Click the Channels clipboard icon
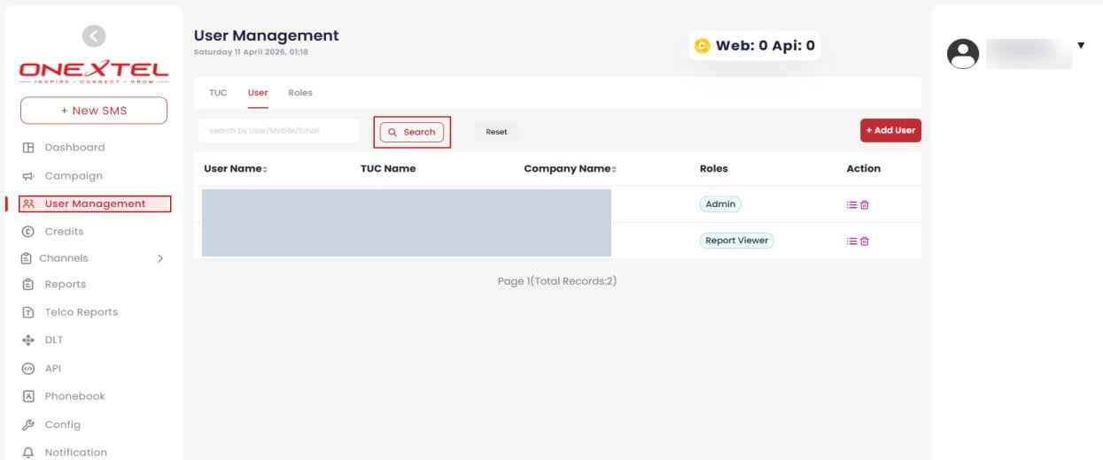 tap(26, 258)
